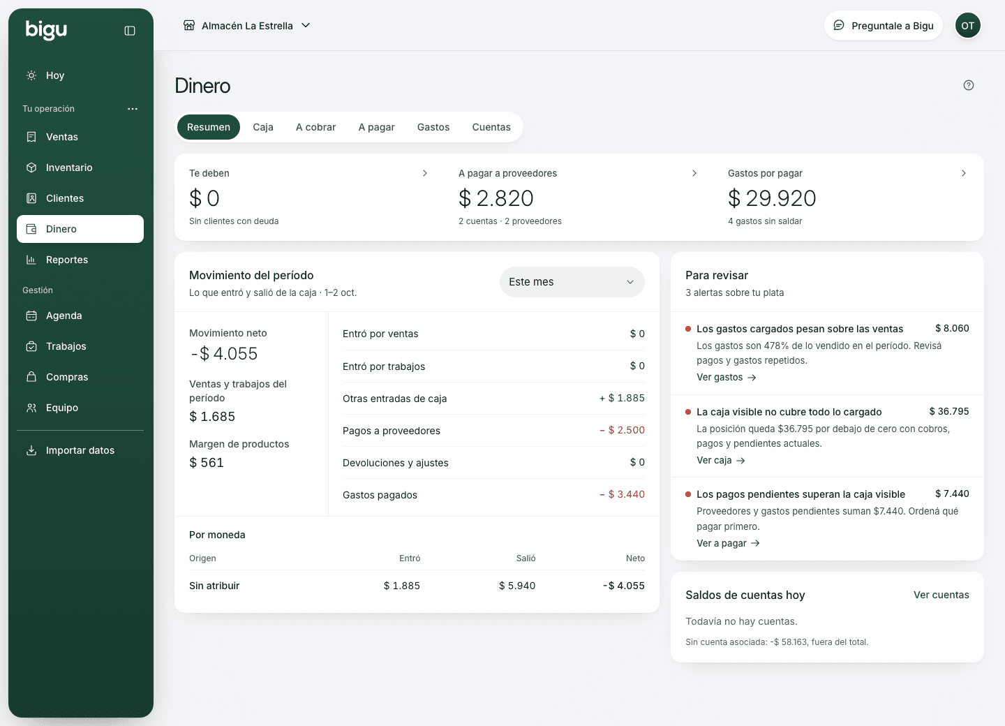Click the Preguntale a Bigu button
Image resolution: width=1005 pixels, height=726 pixels.
coord(884,25)
